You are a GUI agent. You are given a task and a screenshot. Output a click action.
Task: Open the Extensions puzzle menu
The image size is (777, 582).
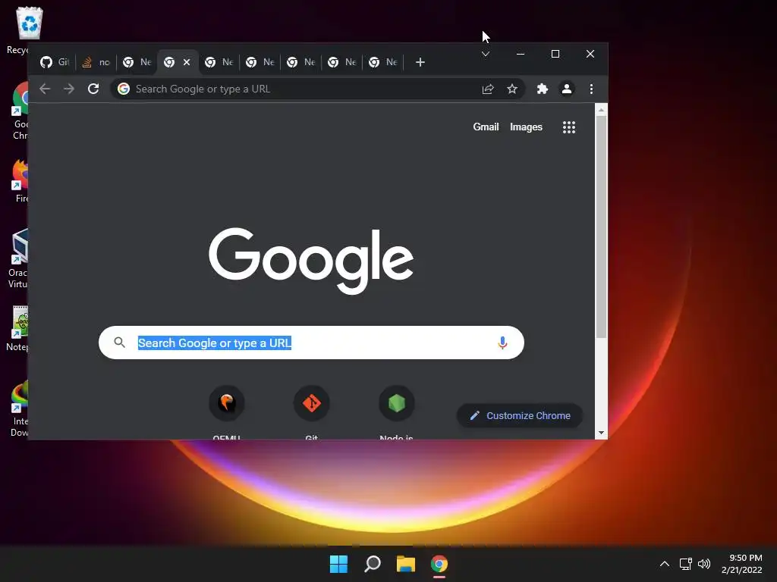point(543,89)
